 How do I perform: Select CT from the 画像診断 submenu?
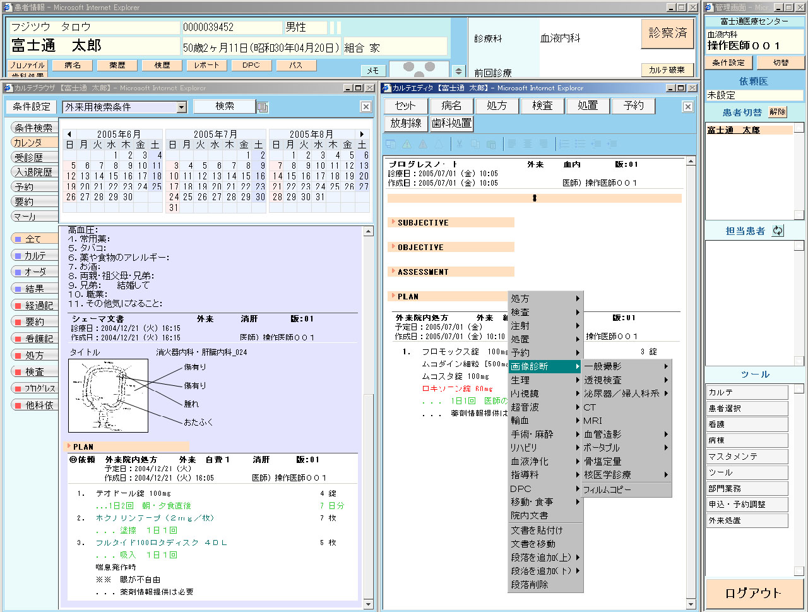[590, 407]
